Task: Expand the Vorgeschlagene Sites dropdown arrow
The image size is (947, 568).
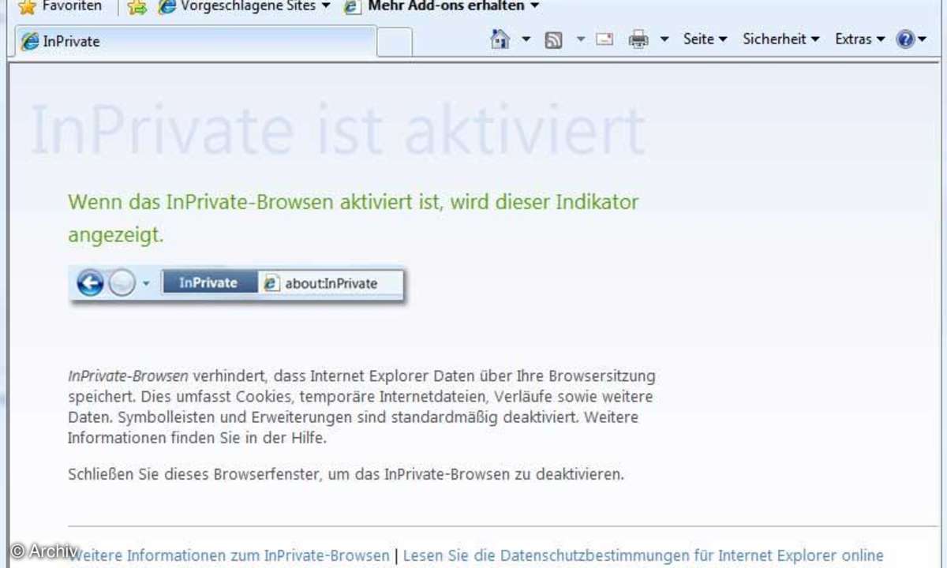Action: coord(327,6)
